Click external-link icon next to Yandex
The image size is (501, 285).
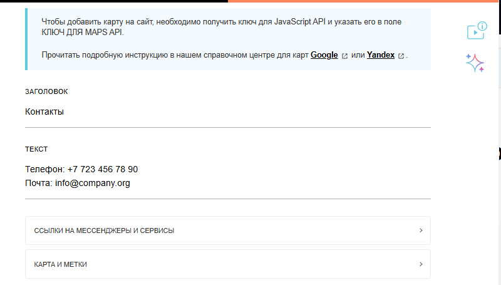tap(401, 56)
